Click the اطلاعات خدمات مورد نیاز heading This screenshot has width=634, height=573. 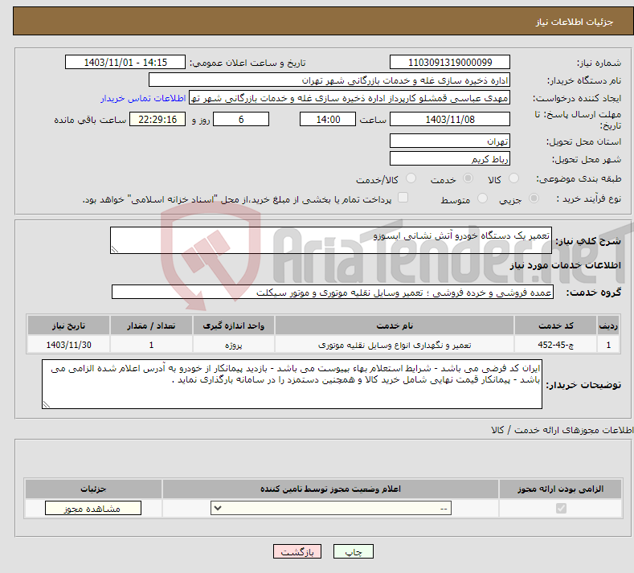[565, 265]
